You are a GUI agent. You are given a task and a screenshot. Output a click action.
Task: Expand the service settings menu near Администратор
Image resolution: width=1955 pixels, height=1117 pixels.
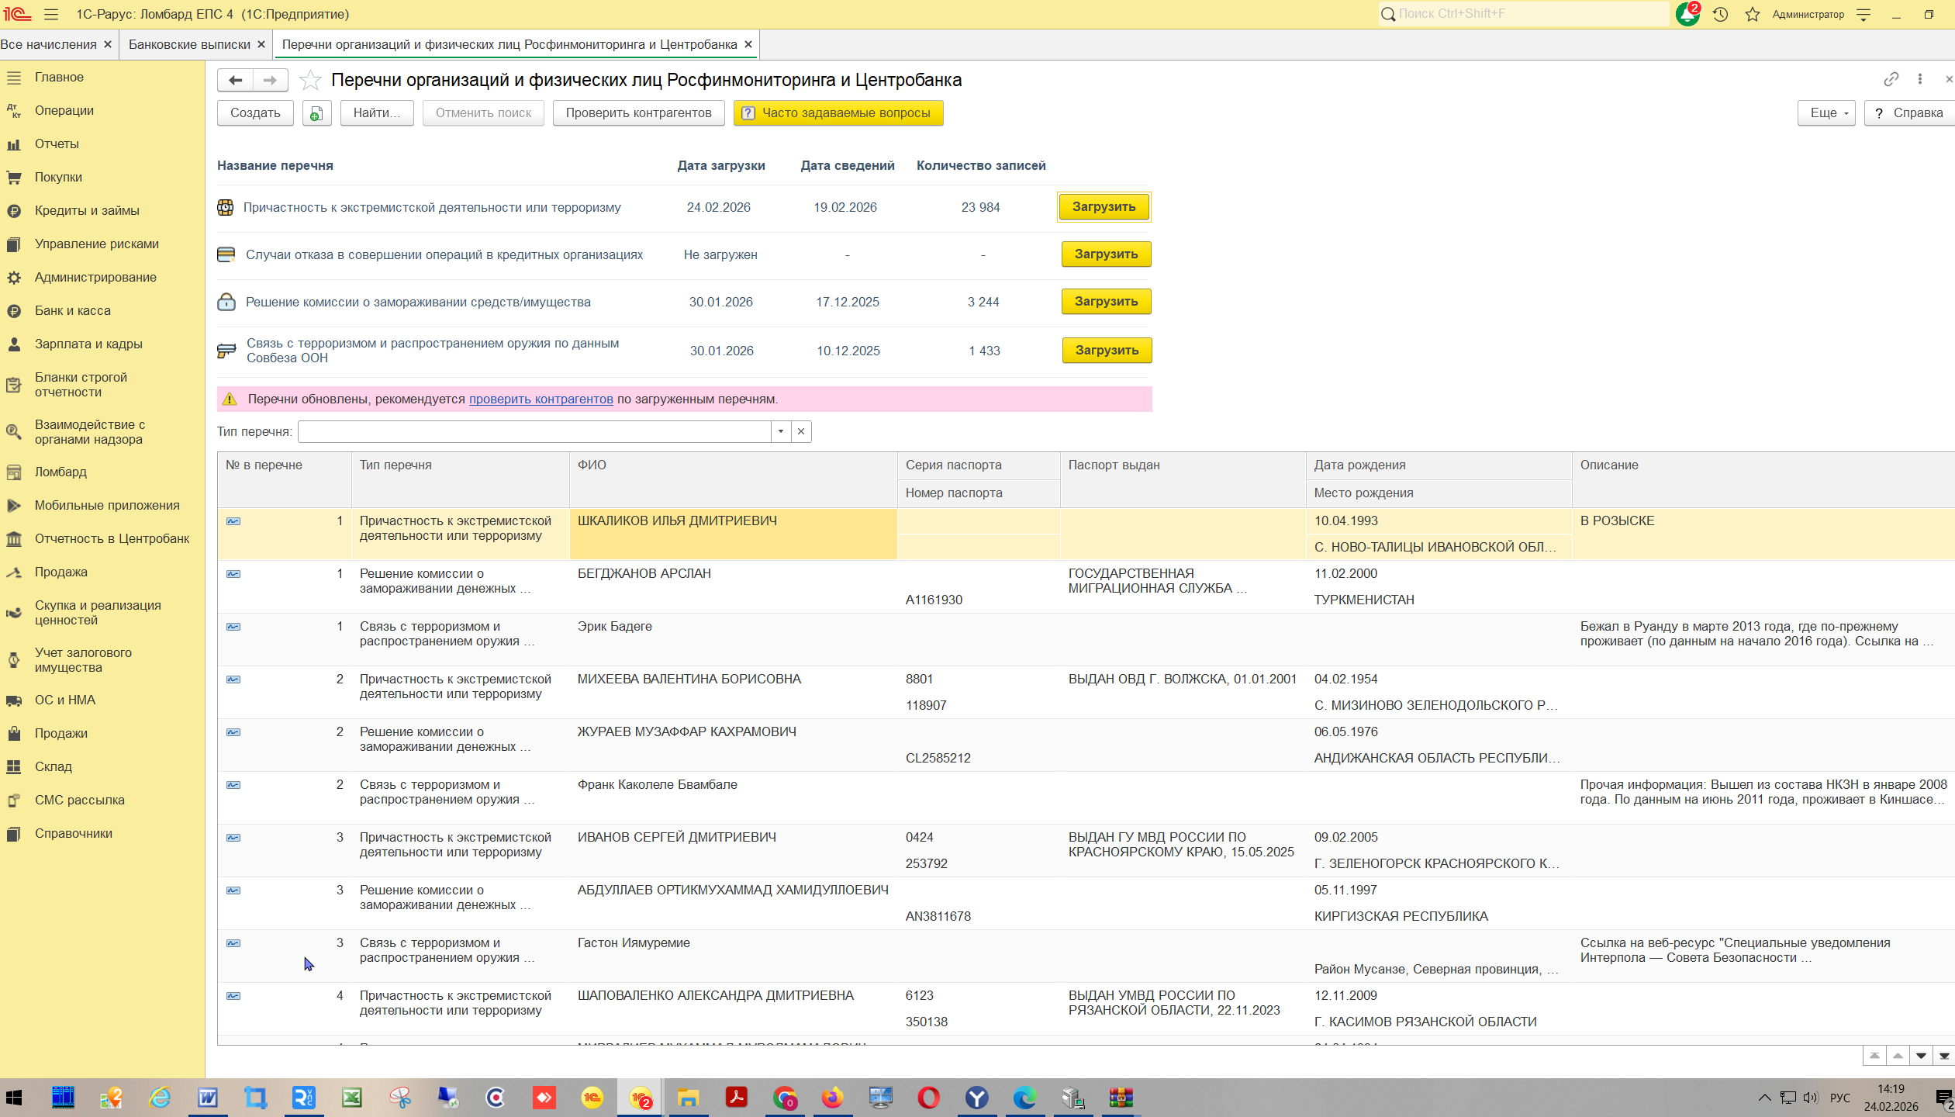click(1863, 14)
